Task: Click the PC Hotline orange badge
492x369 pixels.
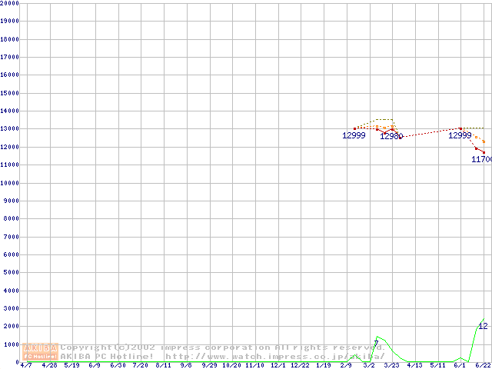Action: [41, 357]
